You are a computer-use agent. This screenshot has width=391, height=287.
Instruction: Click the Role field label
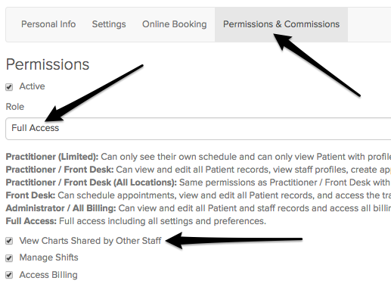[x=15, y=107]
